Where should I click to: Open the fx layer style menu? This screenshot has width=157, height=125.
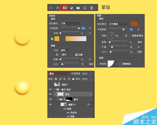[x=58, y=8]
